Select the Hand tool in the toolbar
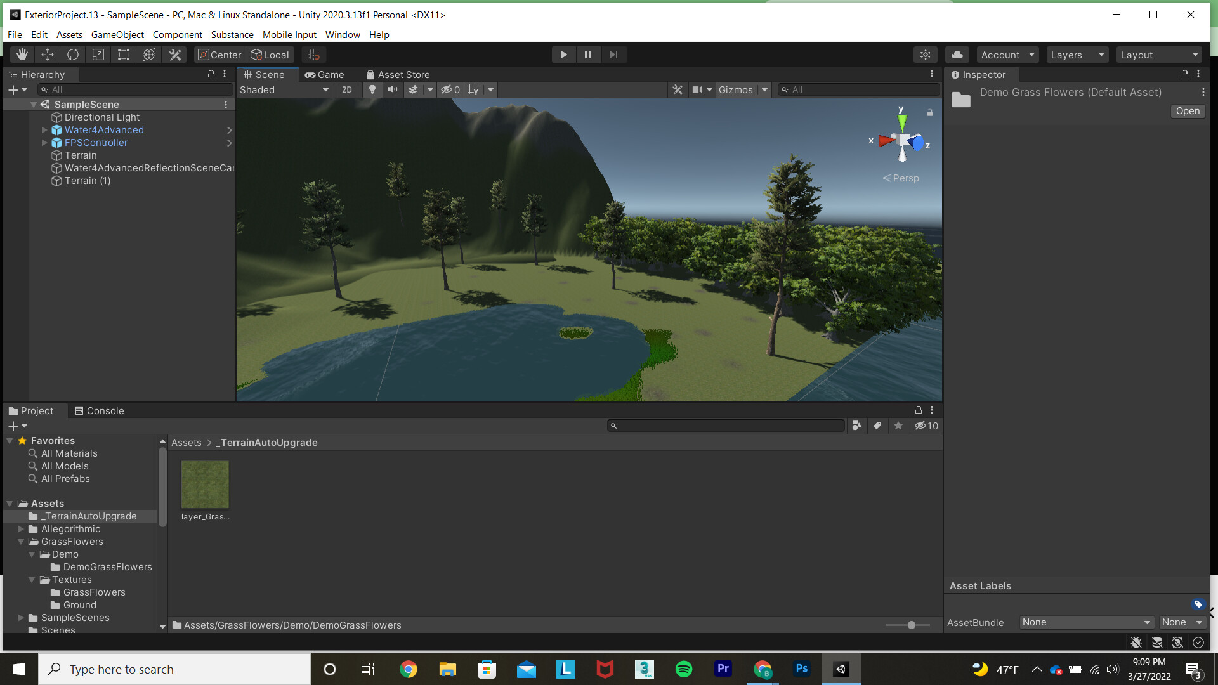The image size is (1218, 685). click(x=22, y=55)
